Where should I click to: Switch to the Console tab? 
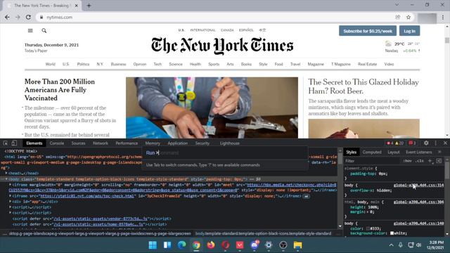[x=57, y=143]
